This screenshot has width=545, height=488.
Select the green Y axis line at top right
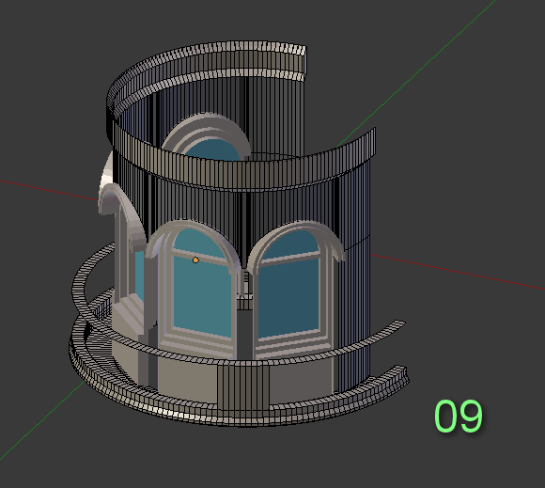point(417,72)
